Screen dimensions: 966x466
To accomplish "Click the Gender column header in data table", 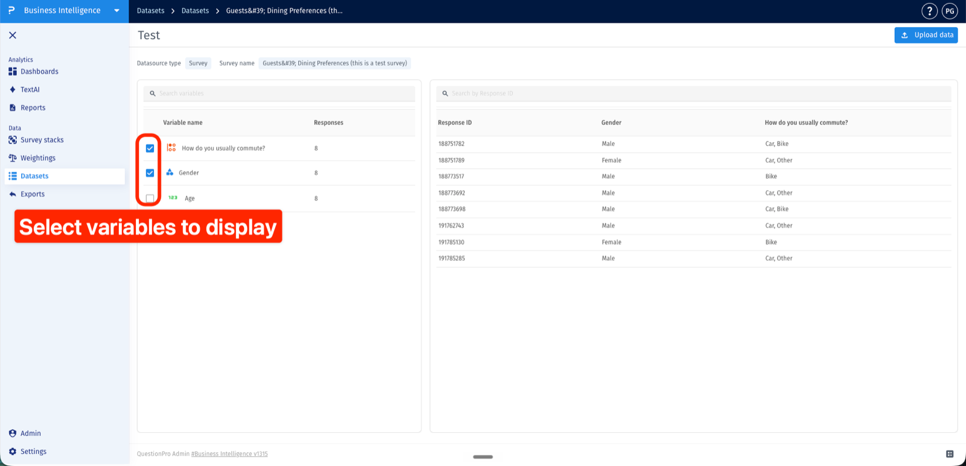I will [611, 123].
